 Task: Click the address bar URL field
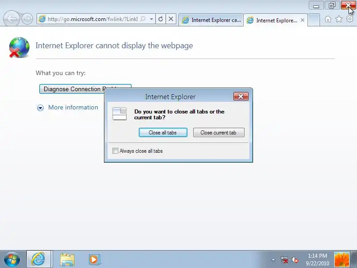(92, 19)
